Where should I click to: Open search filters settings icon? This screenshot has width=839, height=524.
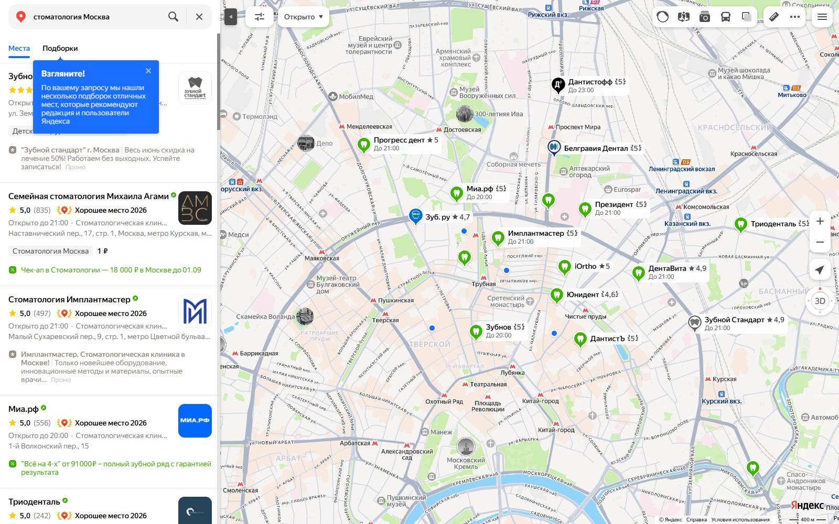click(x=260, y=17)
